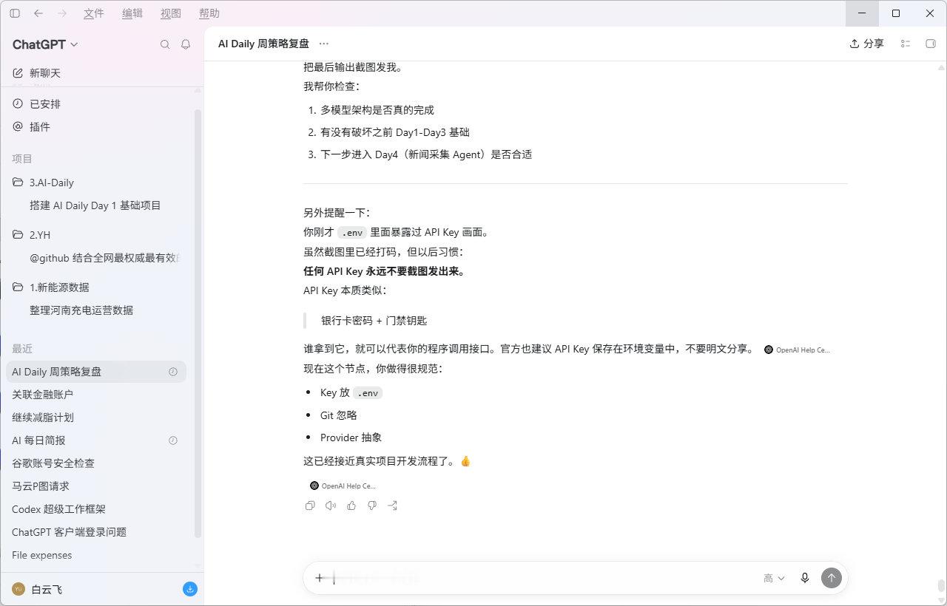The image size is (947, 606).
Task: Open the inline OpenAI Help Center citation
Action: click(798, 350)
